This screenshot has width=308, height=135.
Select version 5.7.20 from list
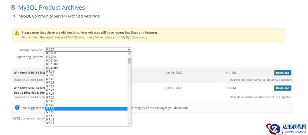86,112
